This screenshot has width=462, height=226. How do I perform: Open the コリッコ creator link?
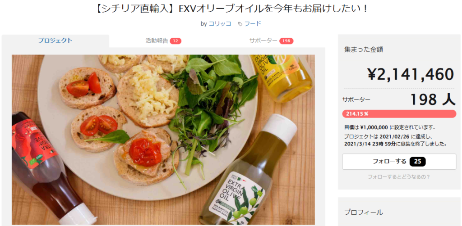pos(220,24)
